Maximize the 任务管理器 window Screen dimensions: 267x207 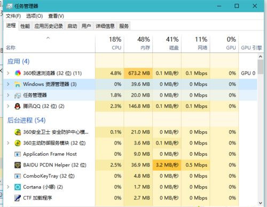tap(237, 6)
